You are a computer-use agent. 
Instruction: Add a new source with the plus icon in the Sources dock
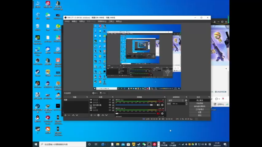91,115
